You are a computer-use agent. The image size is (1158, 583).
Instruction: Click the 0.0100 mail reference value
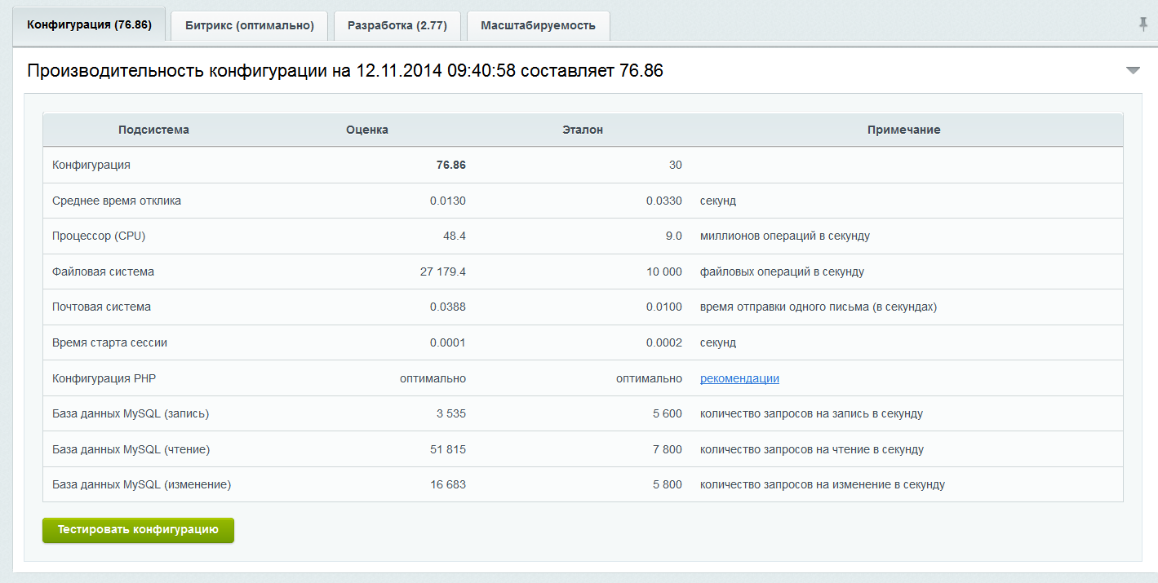click(664, 307)
